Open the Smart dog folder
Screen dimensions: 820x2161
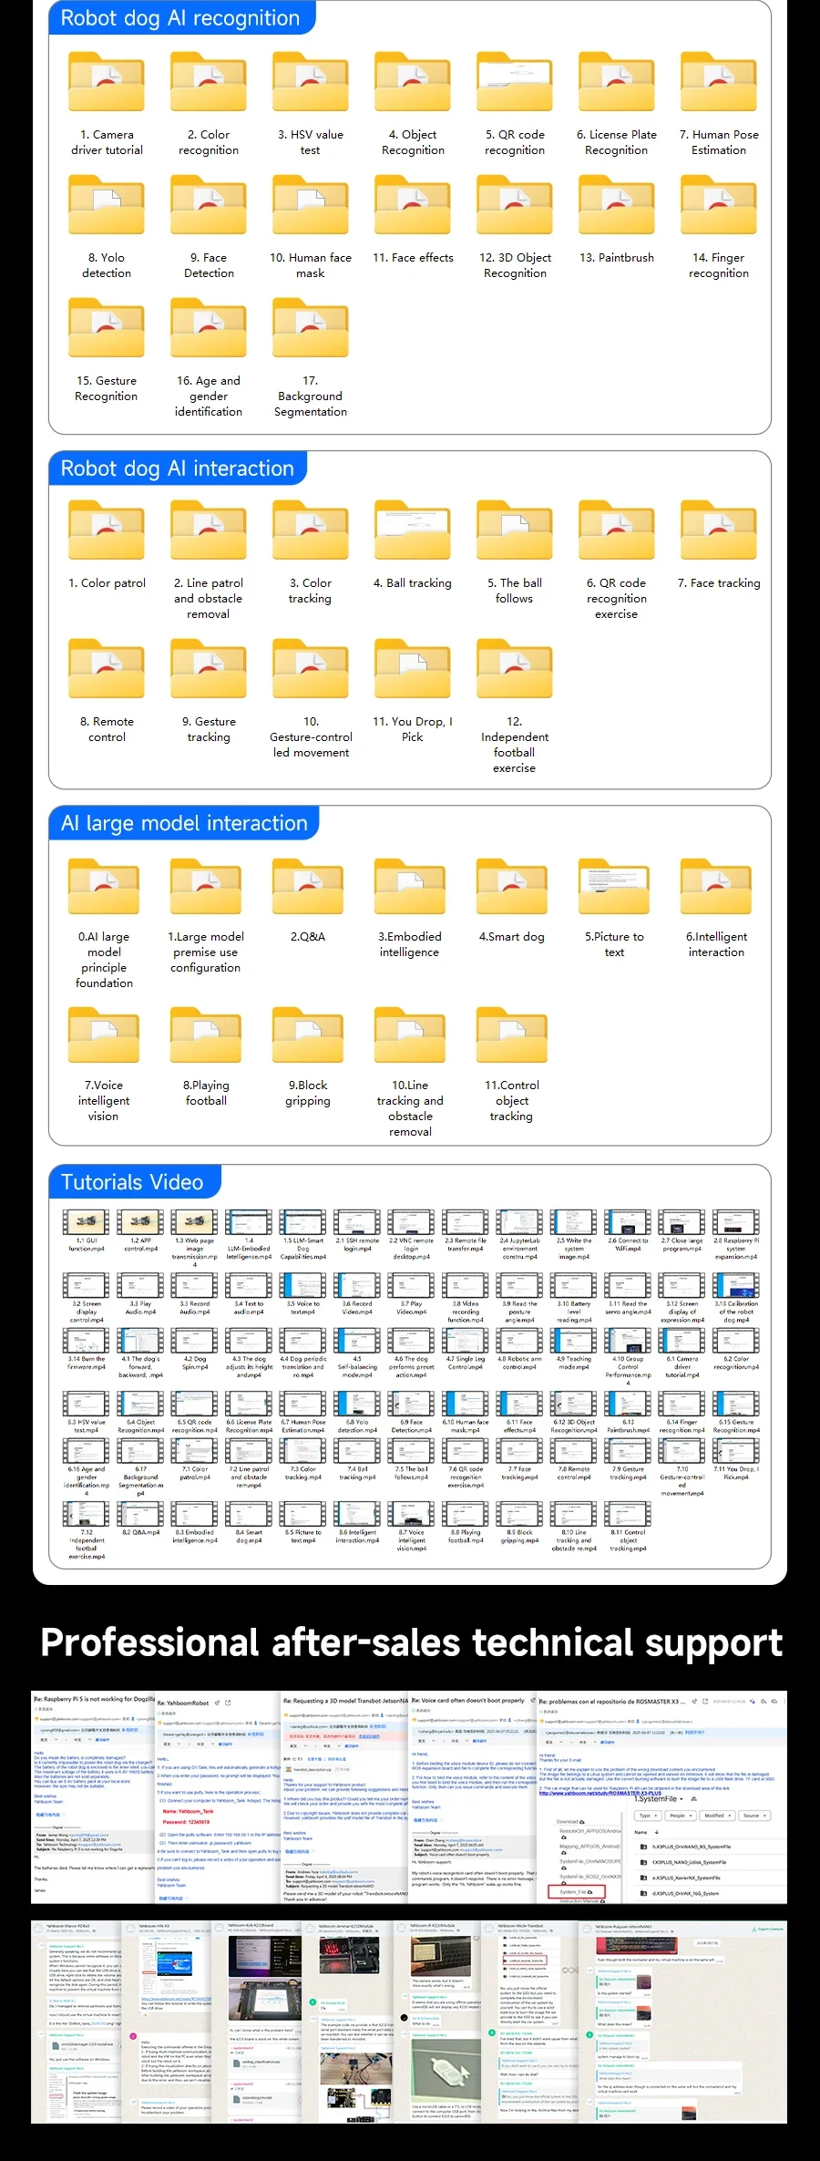[512, 886]
